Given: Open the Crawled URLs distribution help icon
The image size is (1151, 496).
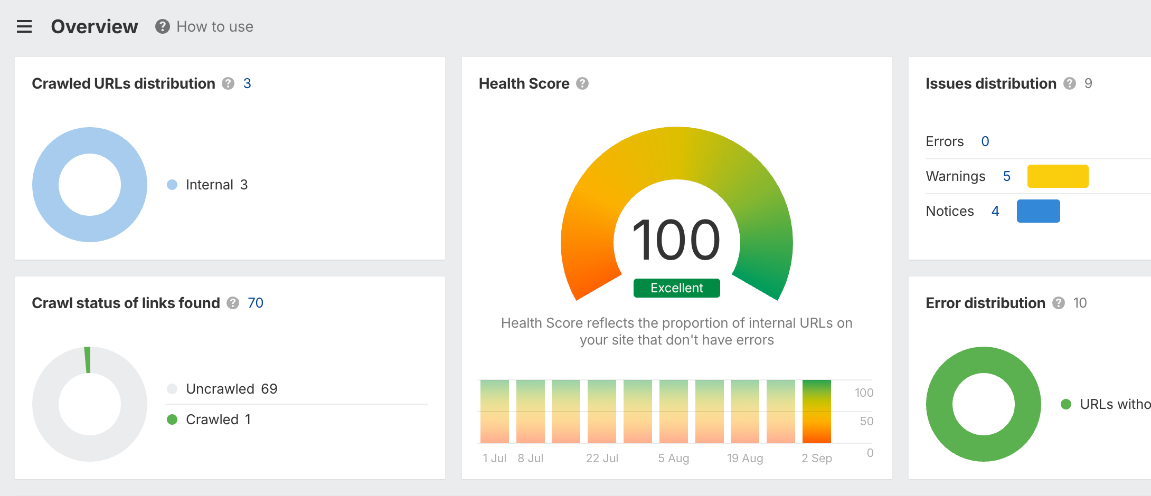Looking at the screenshot, I should [x=228, y=83].
